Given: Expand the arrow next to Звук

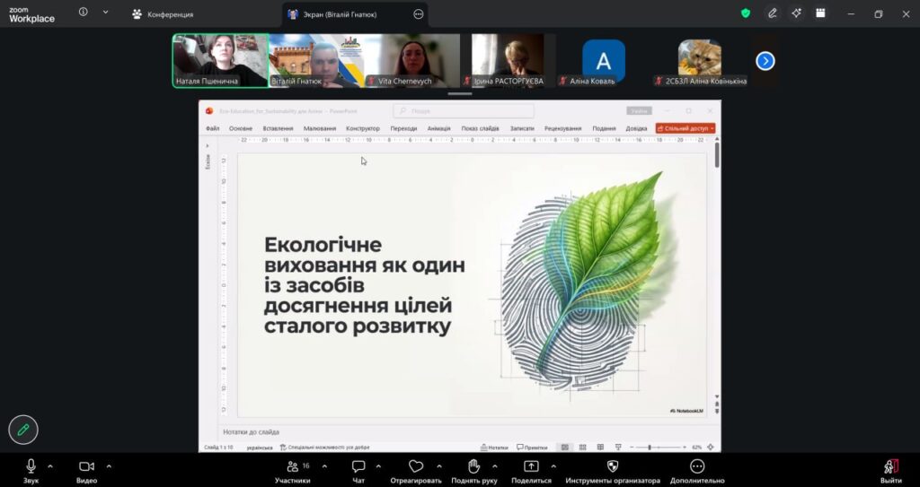Looking at the screenshot, I should (x=50, y=466).
